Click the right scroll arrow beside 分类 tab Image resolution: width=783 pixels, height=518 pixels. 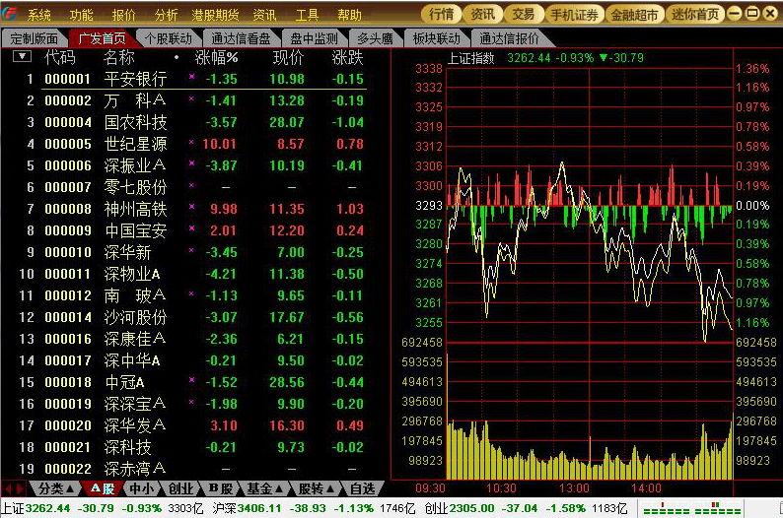point(21,488)
